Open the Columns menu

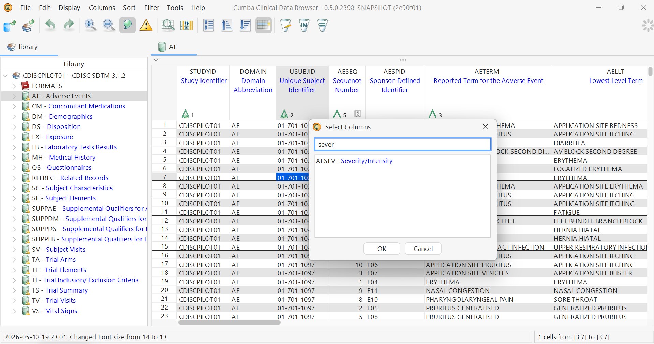(102, 8)
